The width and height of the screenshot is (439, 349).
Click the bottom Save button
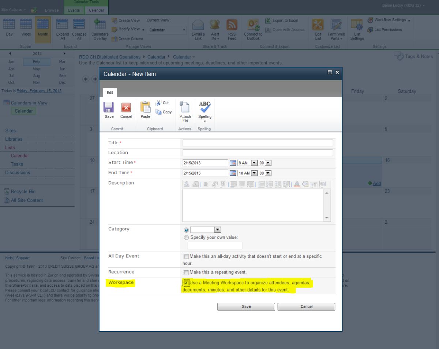[x=246, y=307]
